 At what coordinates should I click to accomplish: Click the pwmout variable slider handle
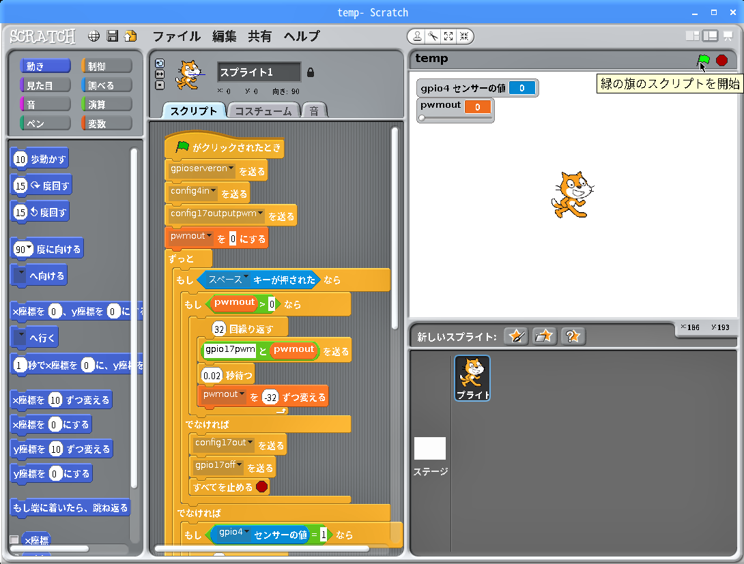tap(422, 118)
